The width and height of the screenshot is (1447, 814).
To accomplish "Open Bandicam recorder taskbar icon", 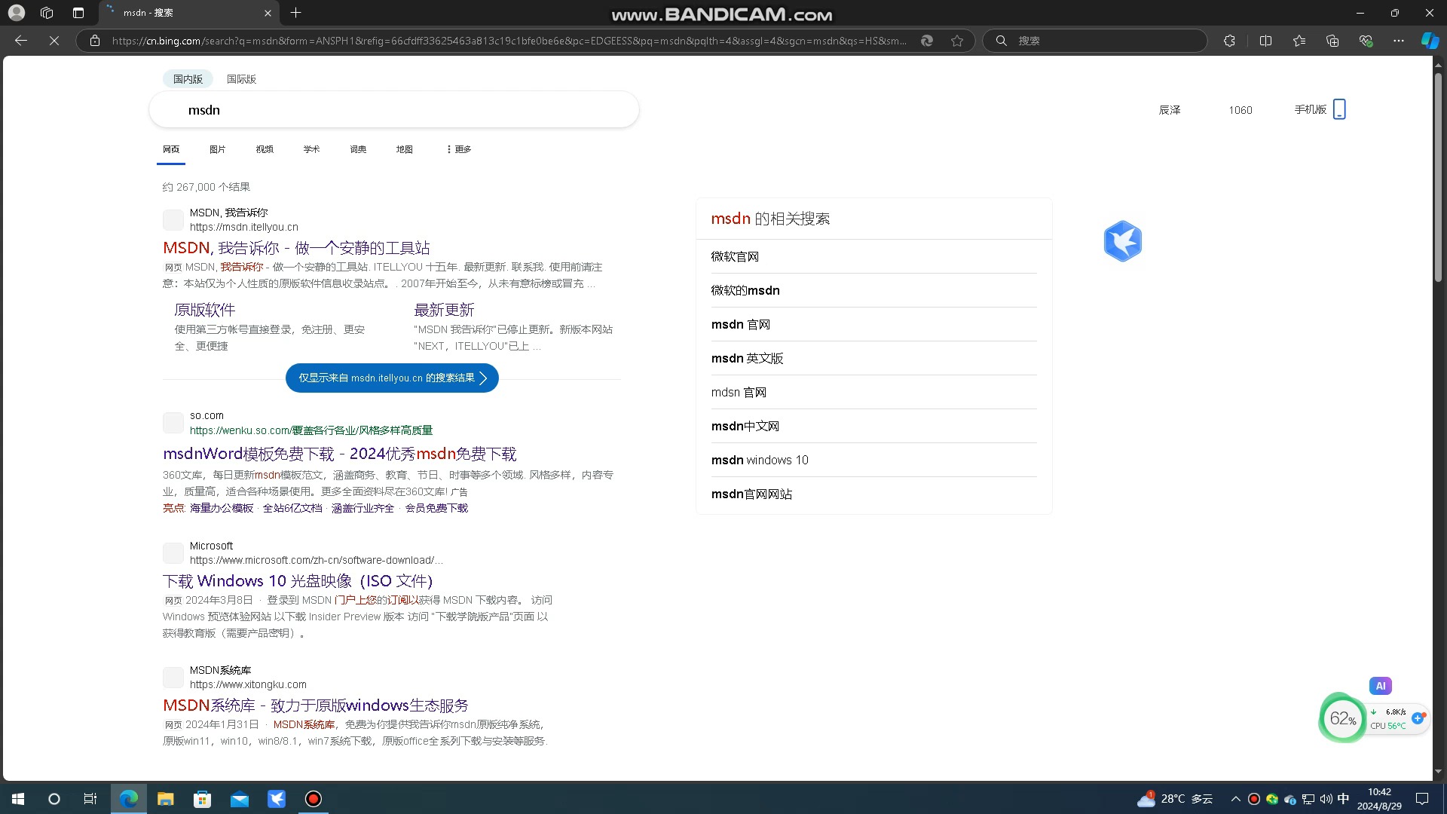I will [313, 799].
